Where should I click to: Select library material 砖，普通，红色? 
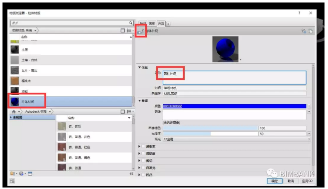(94, 147)
